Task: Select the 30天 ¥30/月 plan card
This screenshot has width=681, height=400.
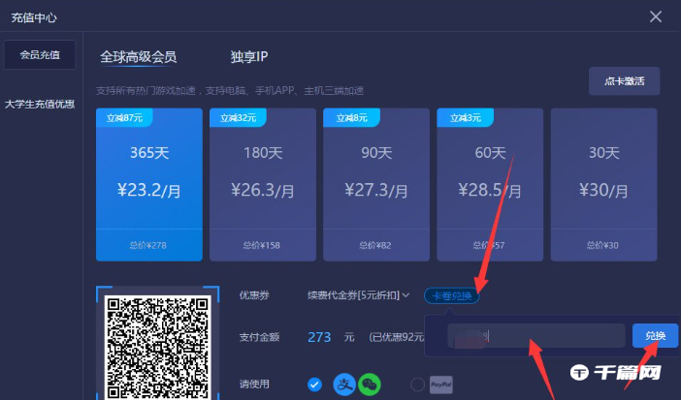Action: click(603, 184)
